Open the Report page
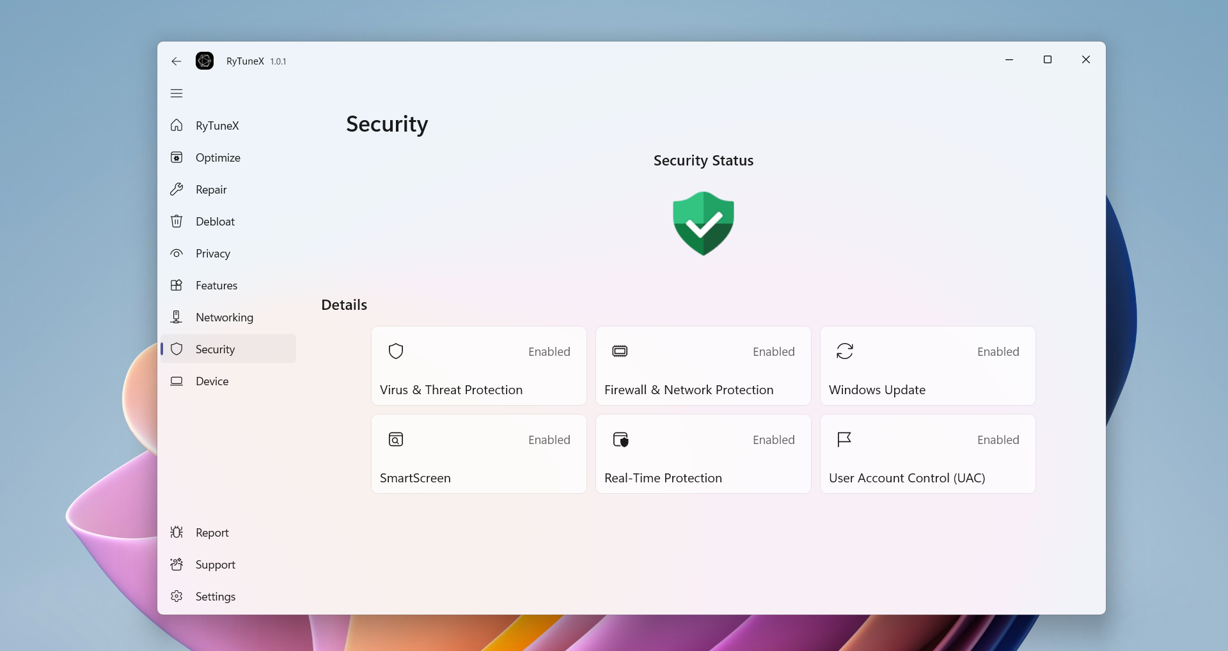The width and height of the screenshot is (1228, 651). (x=229, y=532)
